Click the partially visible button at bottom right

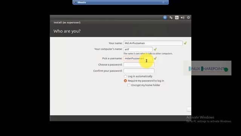click(x=189, y=109)
